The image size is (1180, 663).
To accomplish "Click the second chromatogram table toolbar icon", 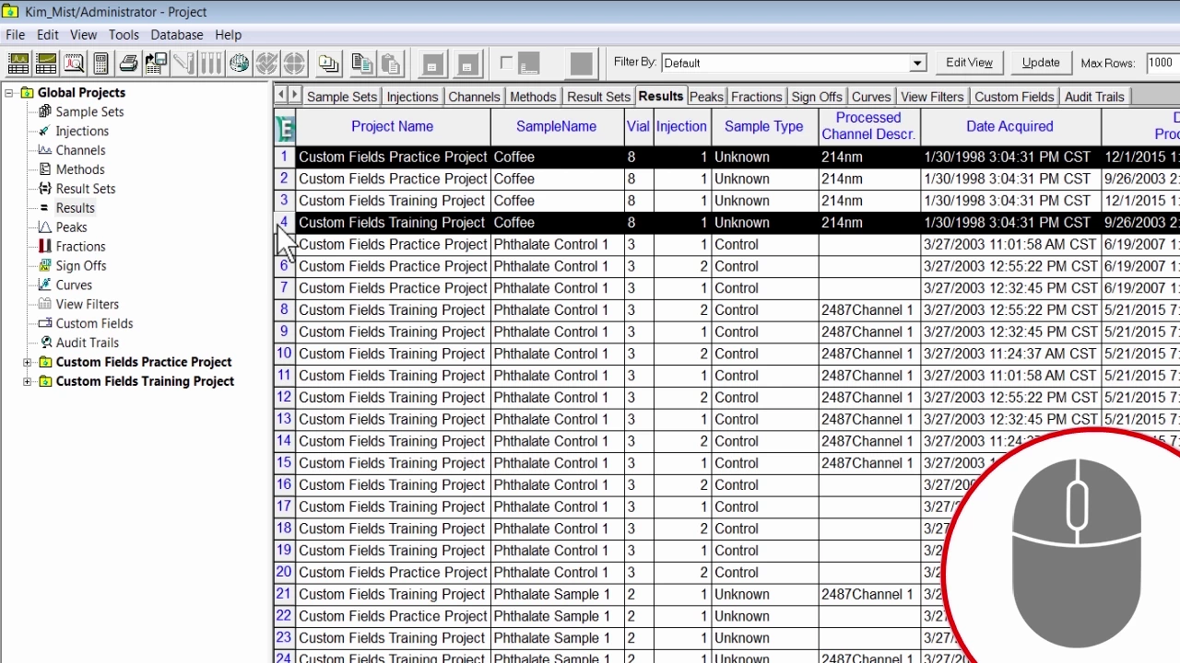I will tap(46, 64).
